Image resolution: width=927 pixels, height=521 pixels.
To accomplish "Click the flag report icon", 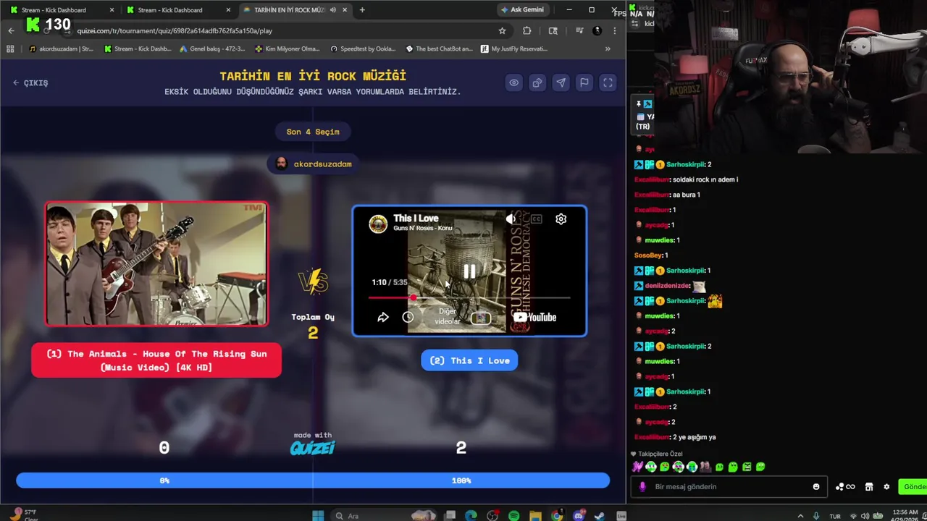I will click(x=584, y=82).
